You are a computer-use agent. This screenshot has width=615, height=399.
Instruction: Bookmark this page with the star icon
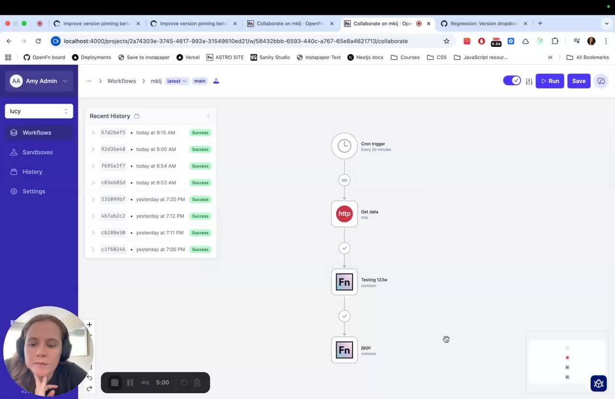(x=446, y=41)
